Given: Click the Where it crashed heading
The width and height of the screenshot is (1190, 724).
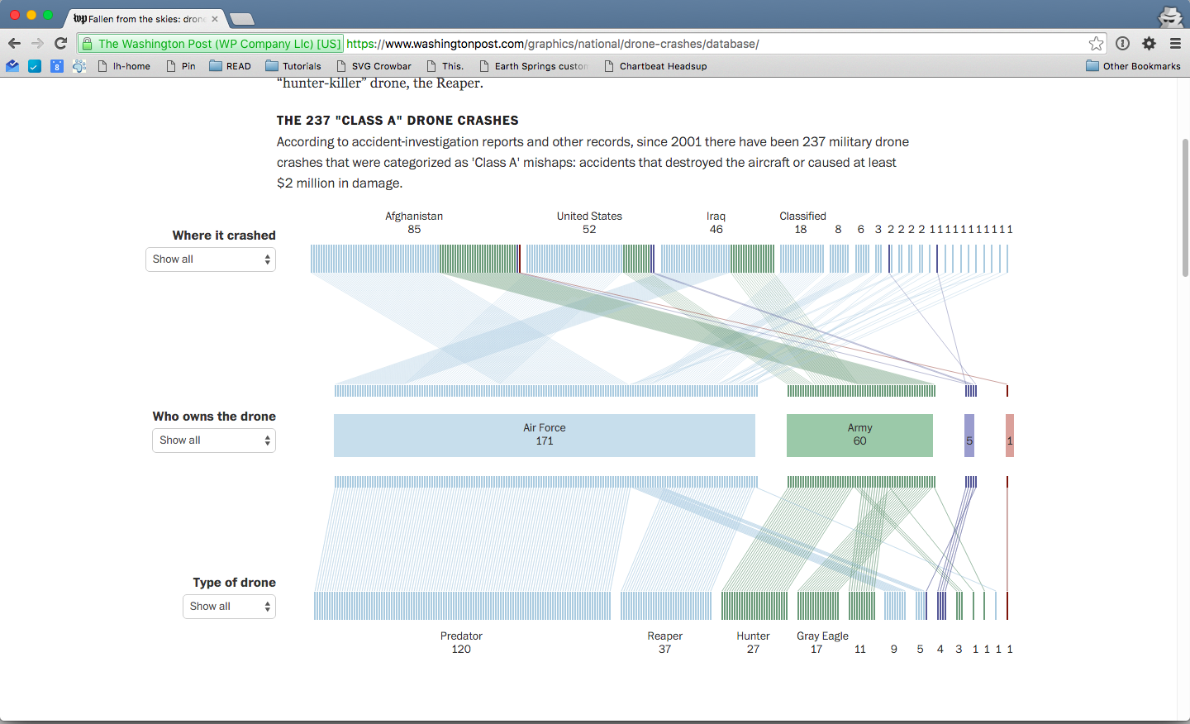Looking at the screenshot, I should (x=224, y=236).
